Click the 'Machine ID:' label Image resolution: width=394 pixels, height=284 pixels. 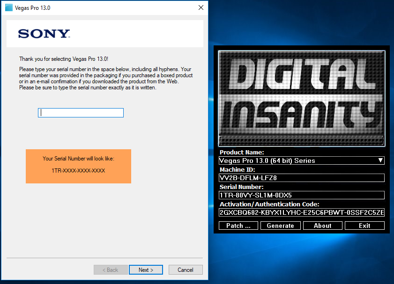pos(237,169)
